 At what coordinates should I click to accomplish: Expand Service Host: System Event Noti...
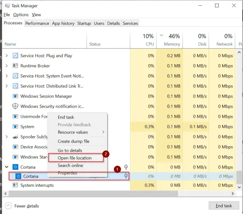coord(6,76)
